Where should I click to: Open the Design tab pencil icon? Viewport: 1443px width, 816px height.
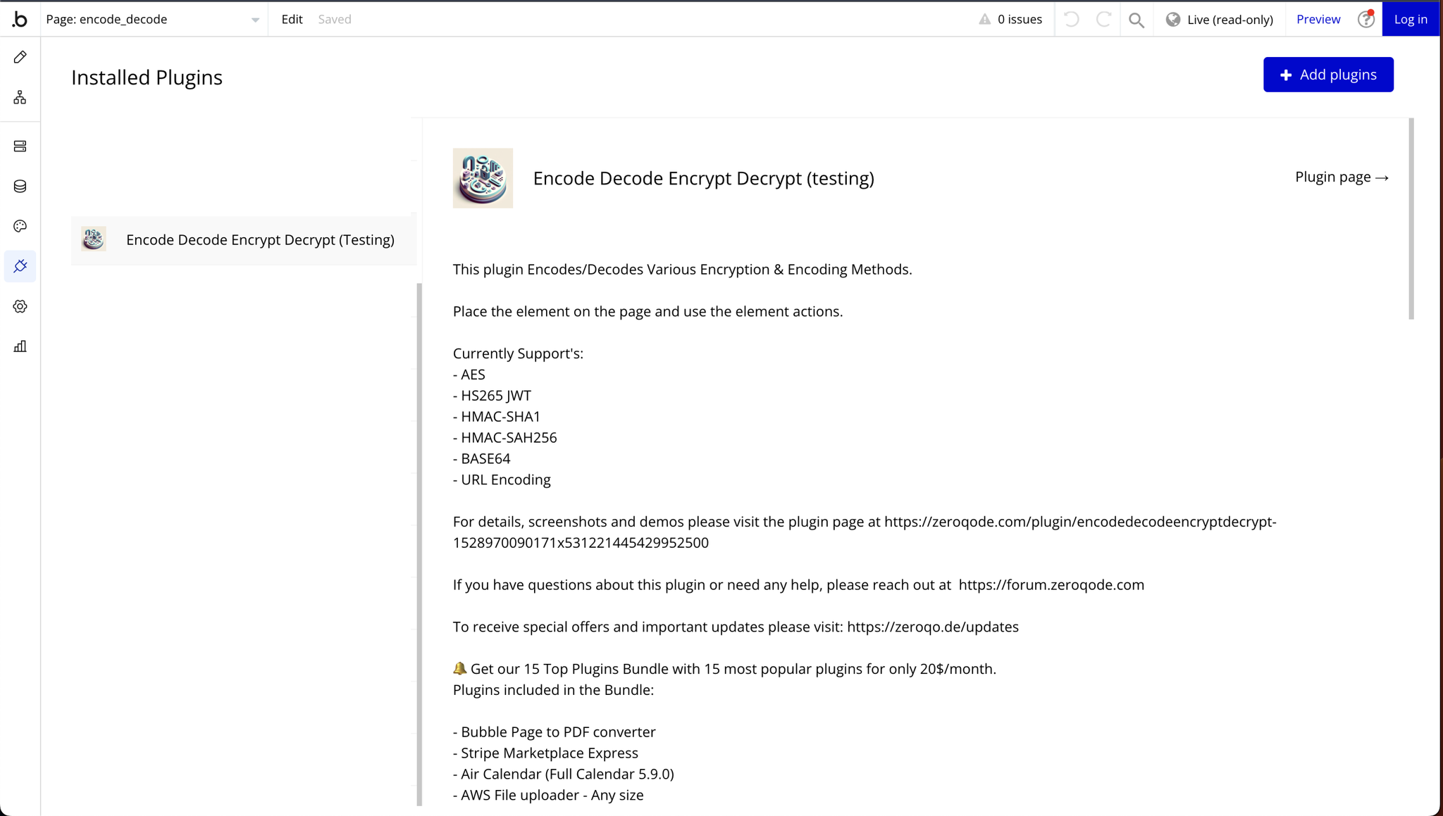[x=20, y=57]
